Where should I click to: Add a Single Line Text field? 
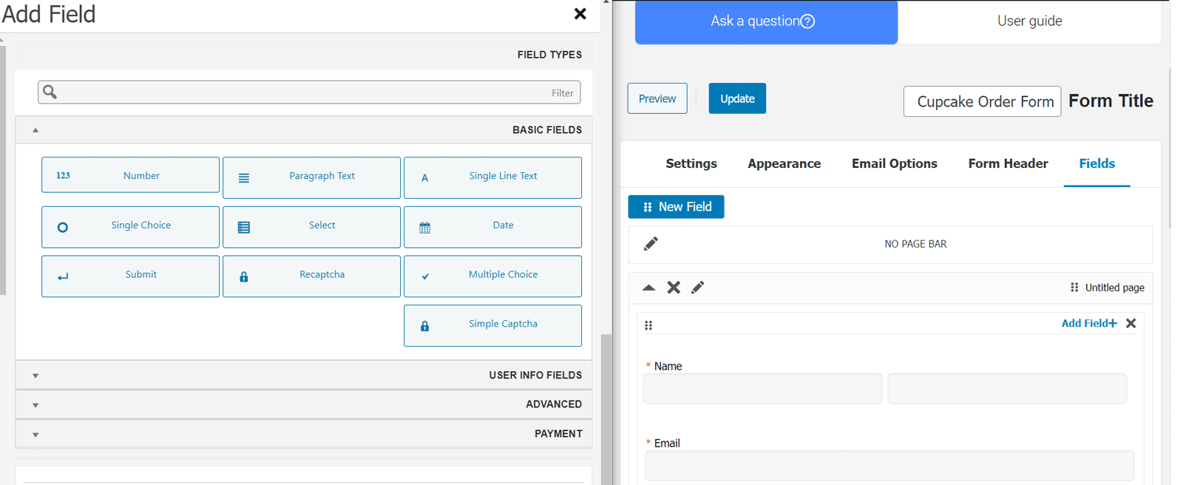pyautogui.click(x=492, y=177)
